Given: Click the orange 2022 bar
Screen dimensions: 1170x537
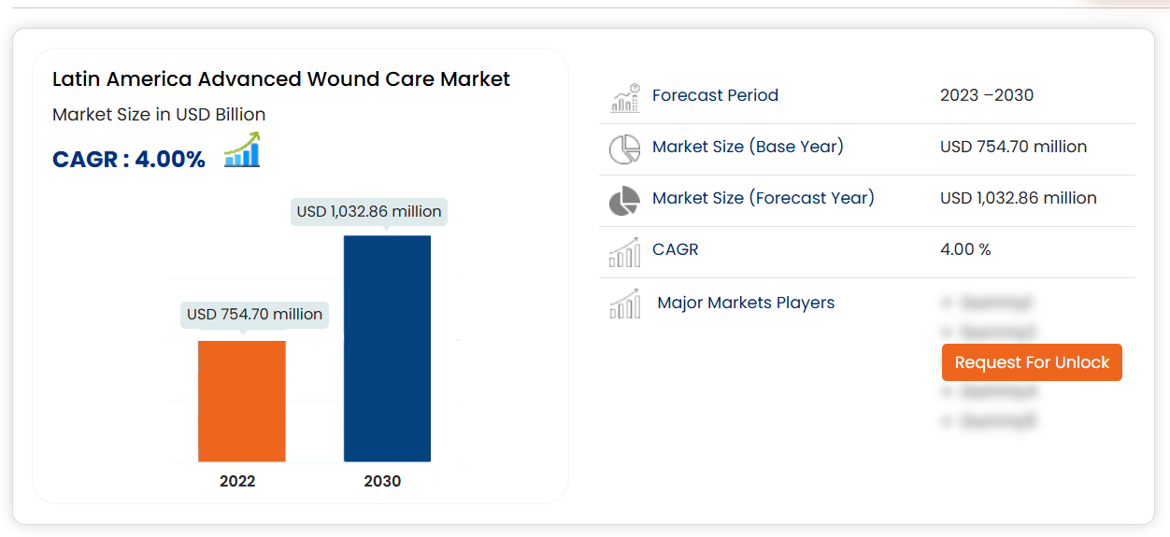Looking at the screenshot, I should click(242, 401).
